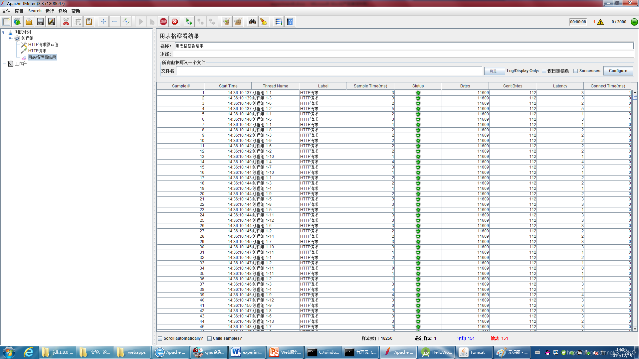Click the Save test plan floppy icon
Screen dimensions: 639x359
(40, 22)
